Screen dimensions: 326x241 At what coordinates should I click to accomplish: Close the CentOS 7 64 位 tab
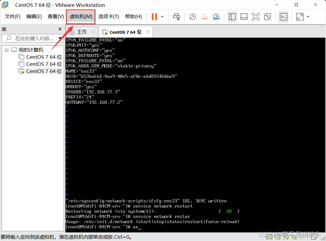[148, 32]
